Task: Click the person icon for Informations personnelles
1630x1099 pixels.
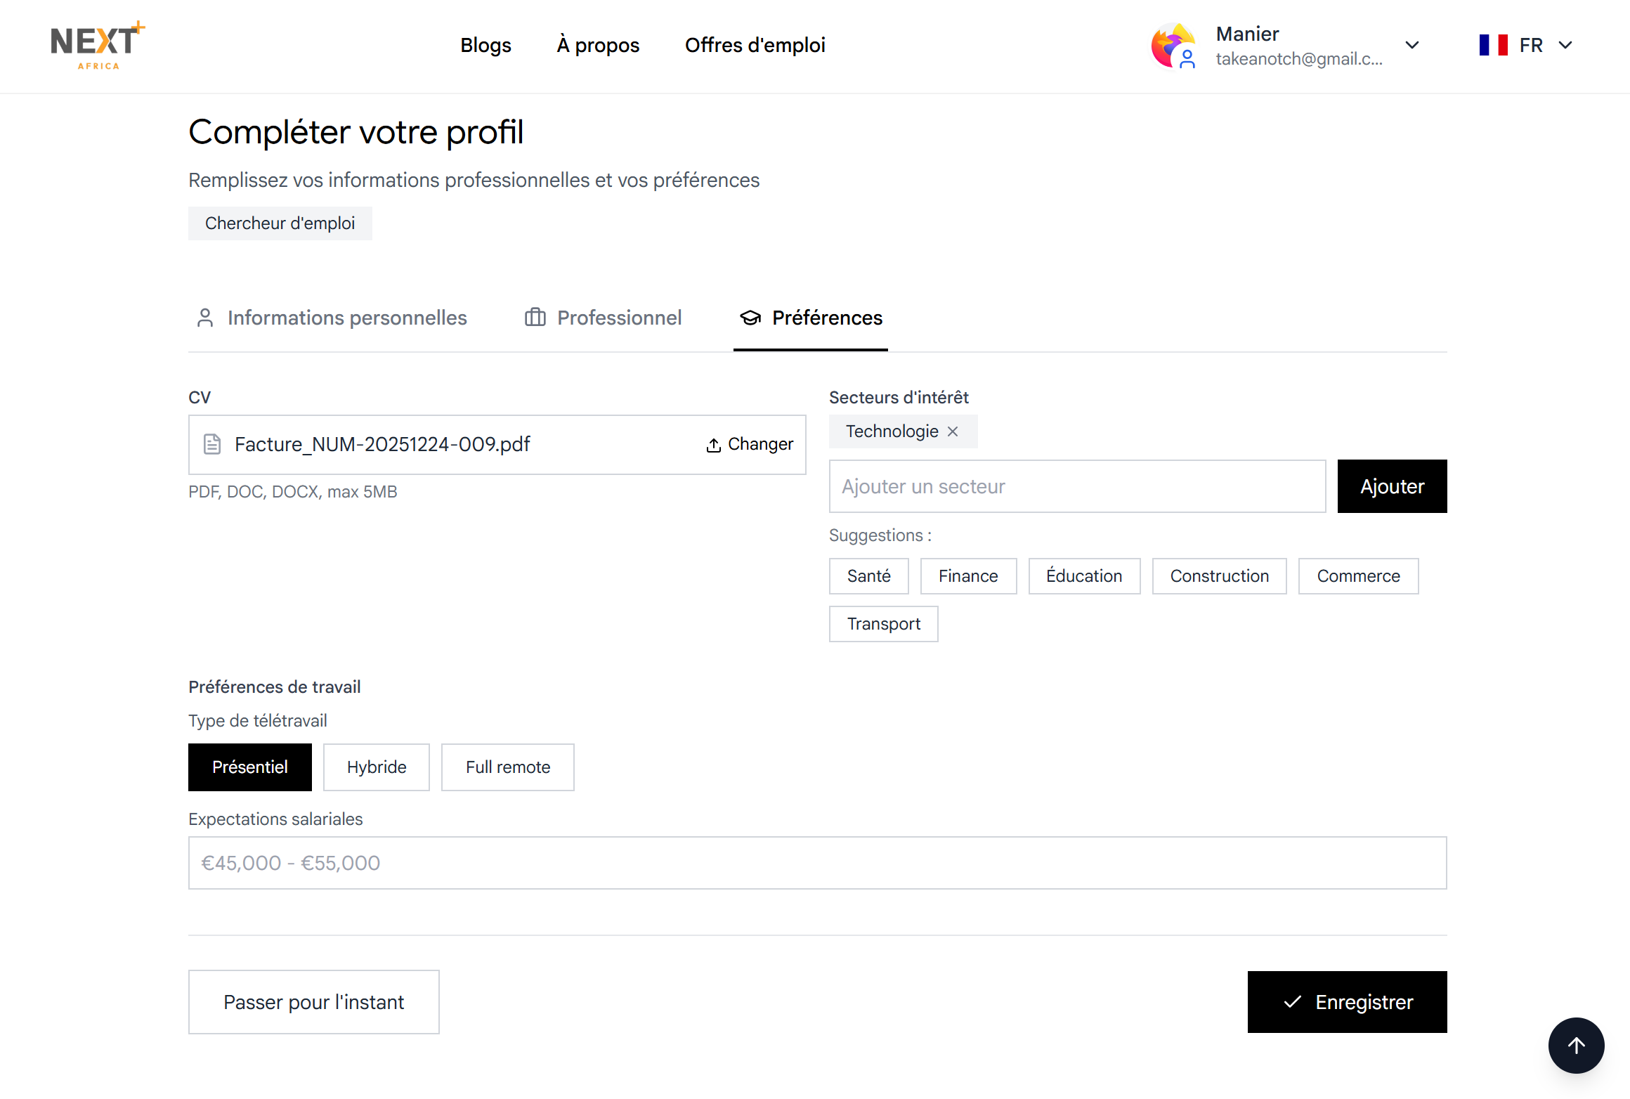Action: pyautogui.click(x=205, y=318)
